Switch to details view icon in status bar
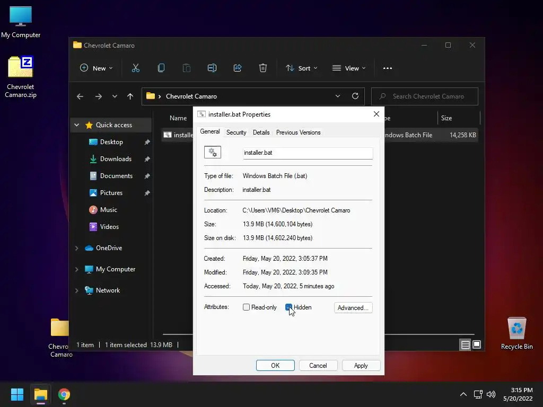 465,344
